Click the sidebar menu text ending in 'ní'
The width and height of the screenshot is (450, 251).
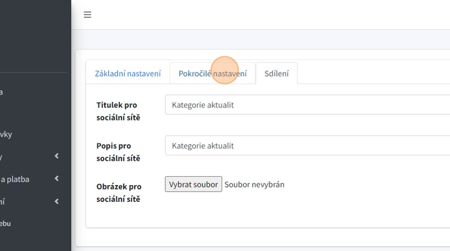point(3,201)
